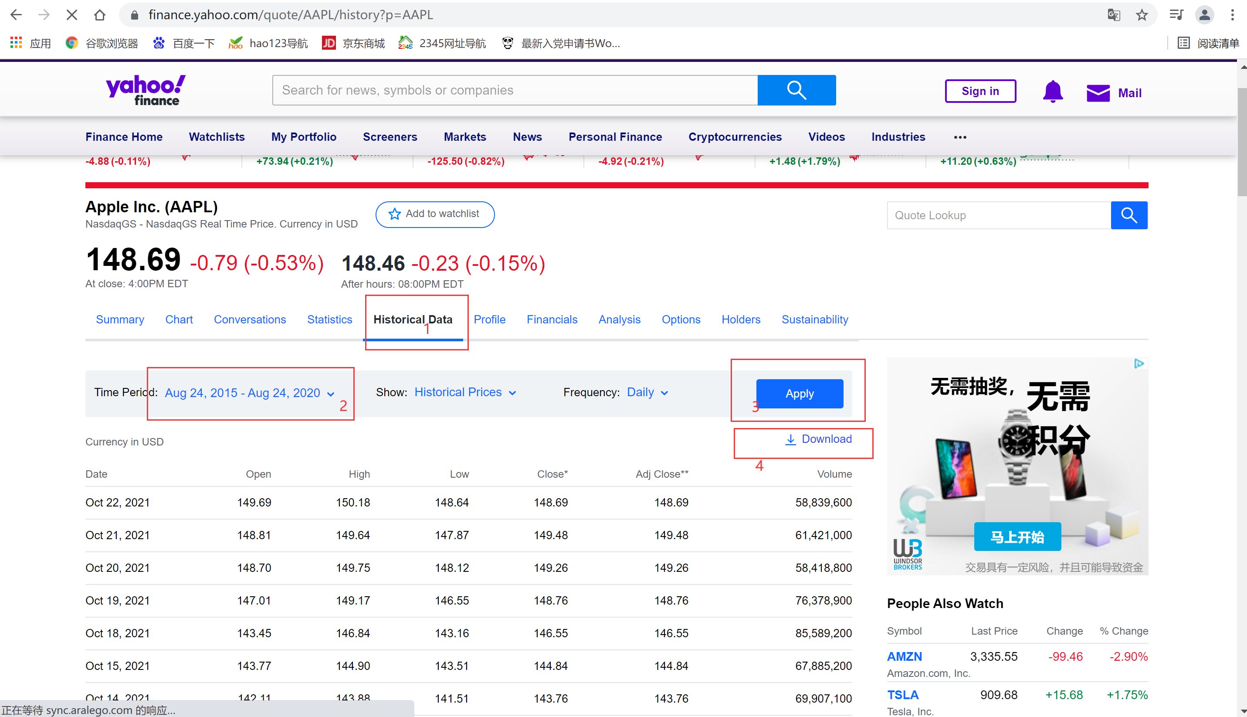Open the 京东商城 bookmark
Image resolution: width=1247 pixels, height=717 pixels.
click(x=353, y=43)
